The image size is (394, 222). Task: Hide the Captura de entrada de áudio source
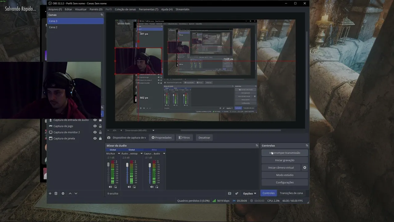click(95, 120)
